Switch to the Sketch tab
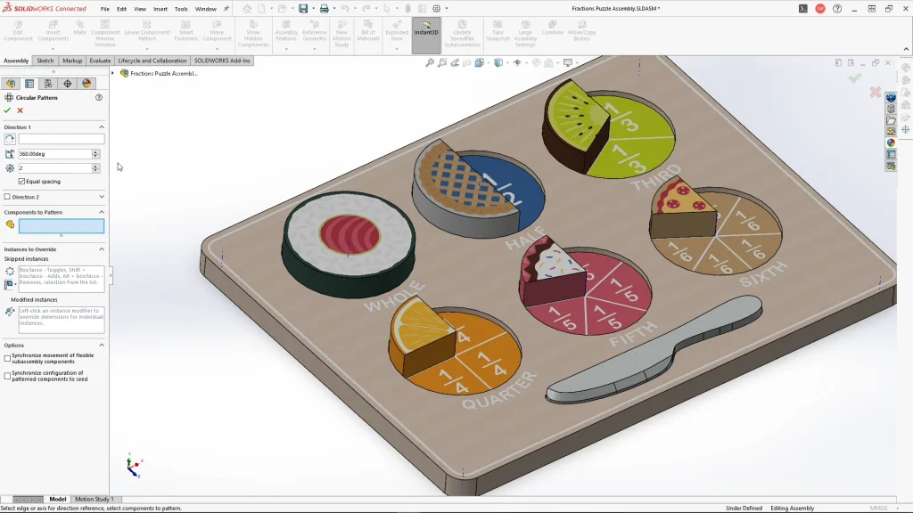 tap(44, 61)
